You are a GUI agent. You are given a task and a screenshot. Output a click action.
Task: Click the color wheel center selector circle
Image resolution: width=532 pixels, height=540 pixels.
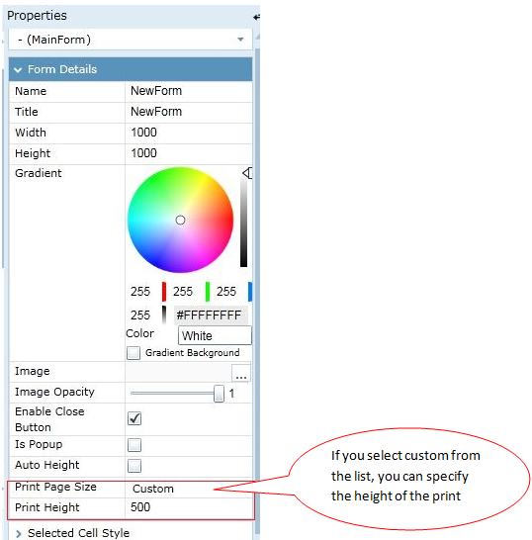point(180,221)
